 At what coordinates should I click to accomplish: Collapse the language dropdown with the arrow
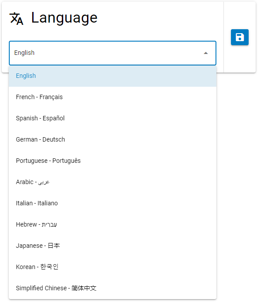tap(206, 53)
